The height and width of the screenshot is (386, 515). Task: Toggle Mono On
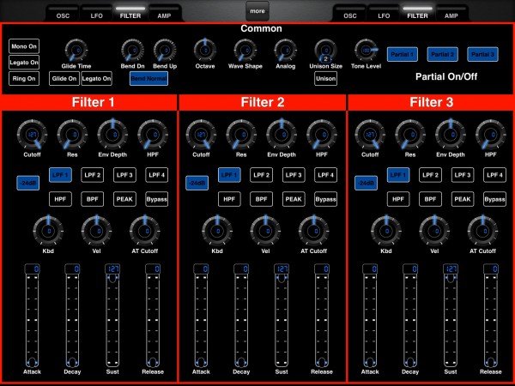tap(24, 46)
